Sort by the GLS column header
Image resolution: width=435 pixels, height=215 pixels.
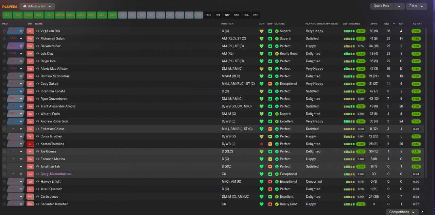(x=386, y=24)
